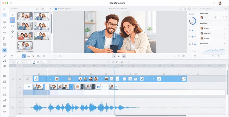Click the clock icon in timeline toolbar
229x117 pixels.
tap(48, 62)
